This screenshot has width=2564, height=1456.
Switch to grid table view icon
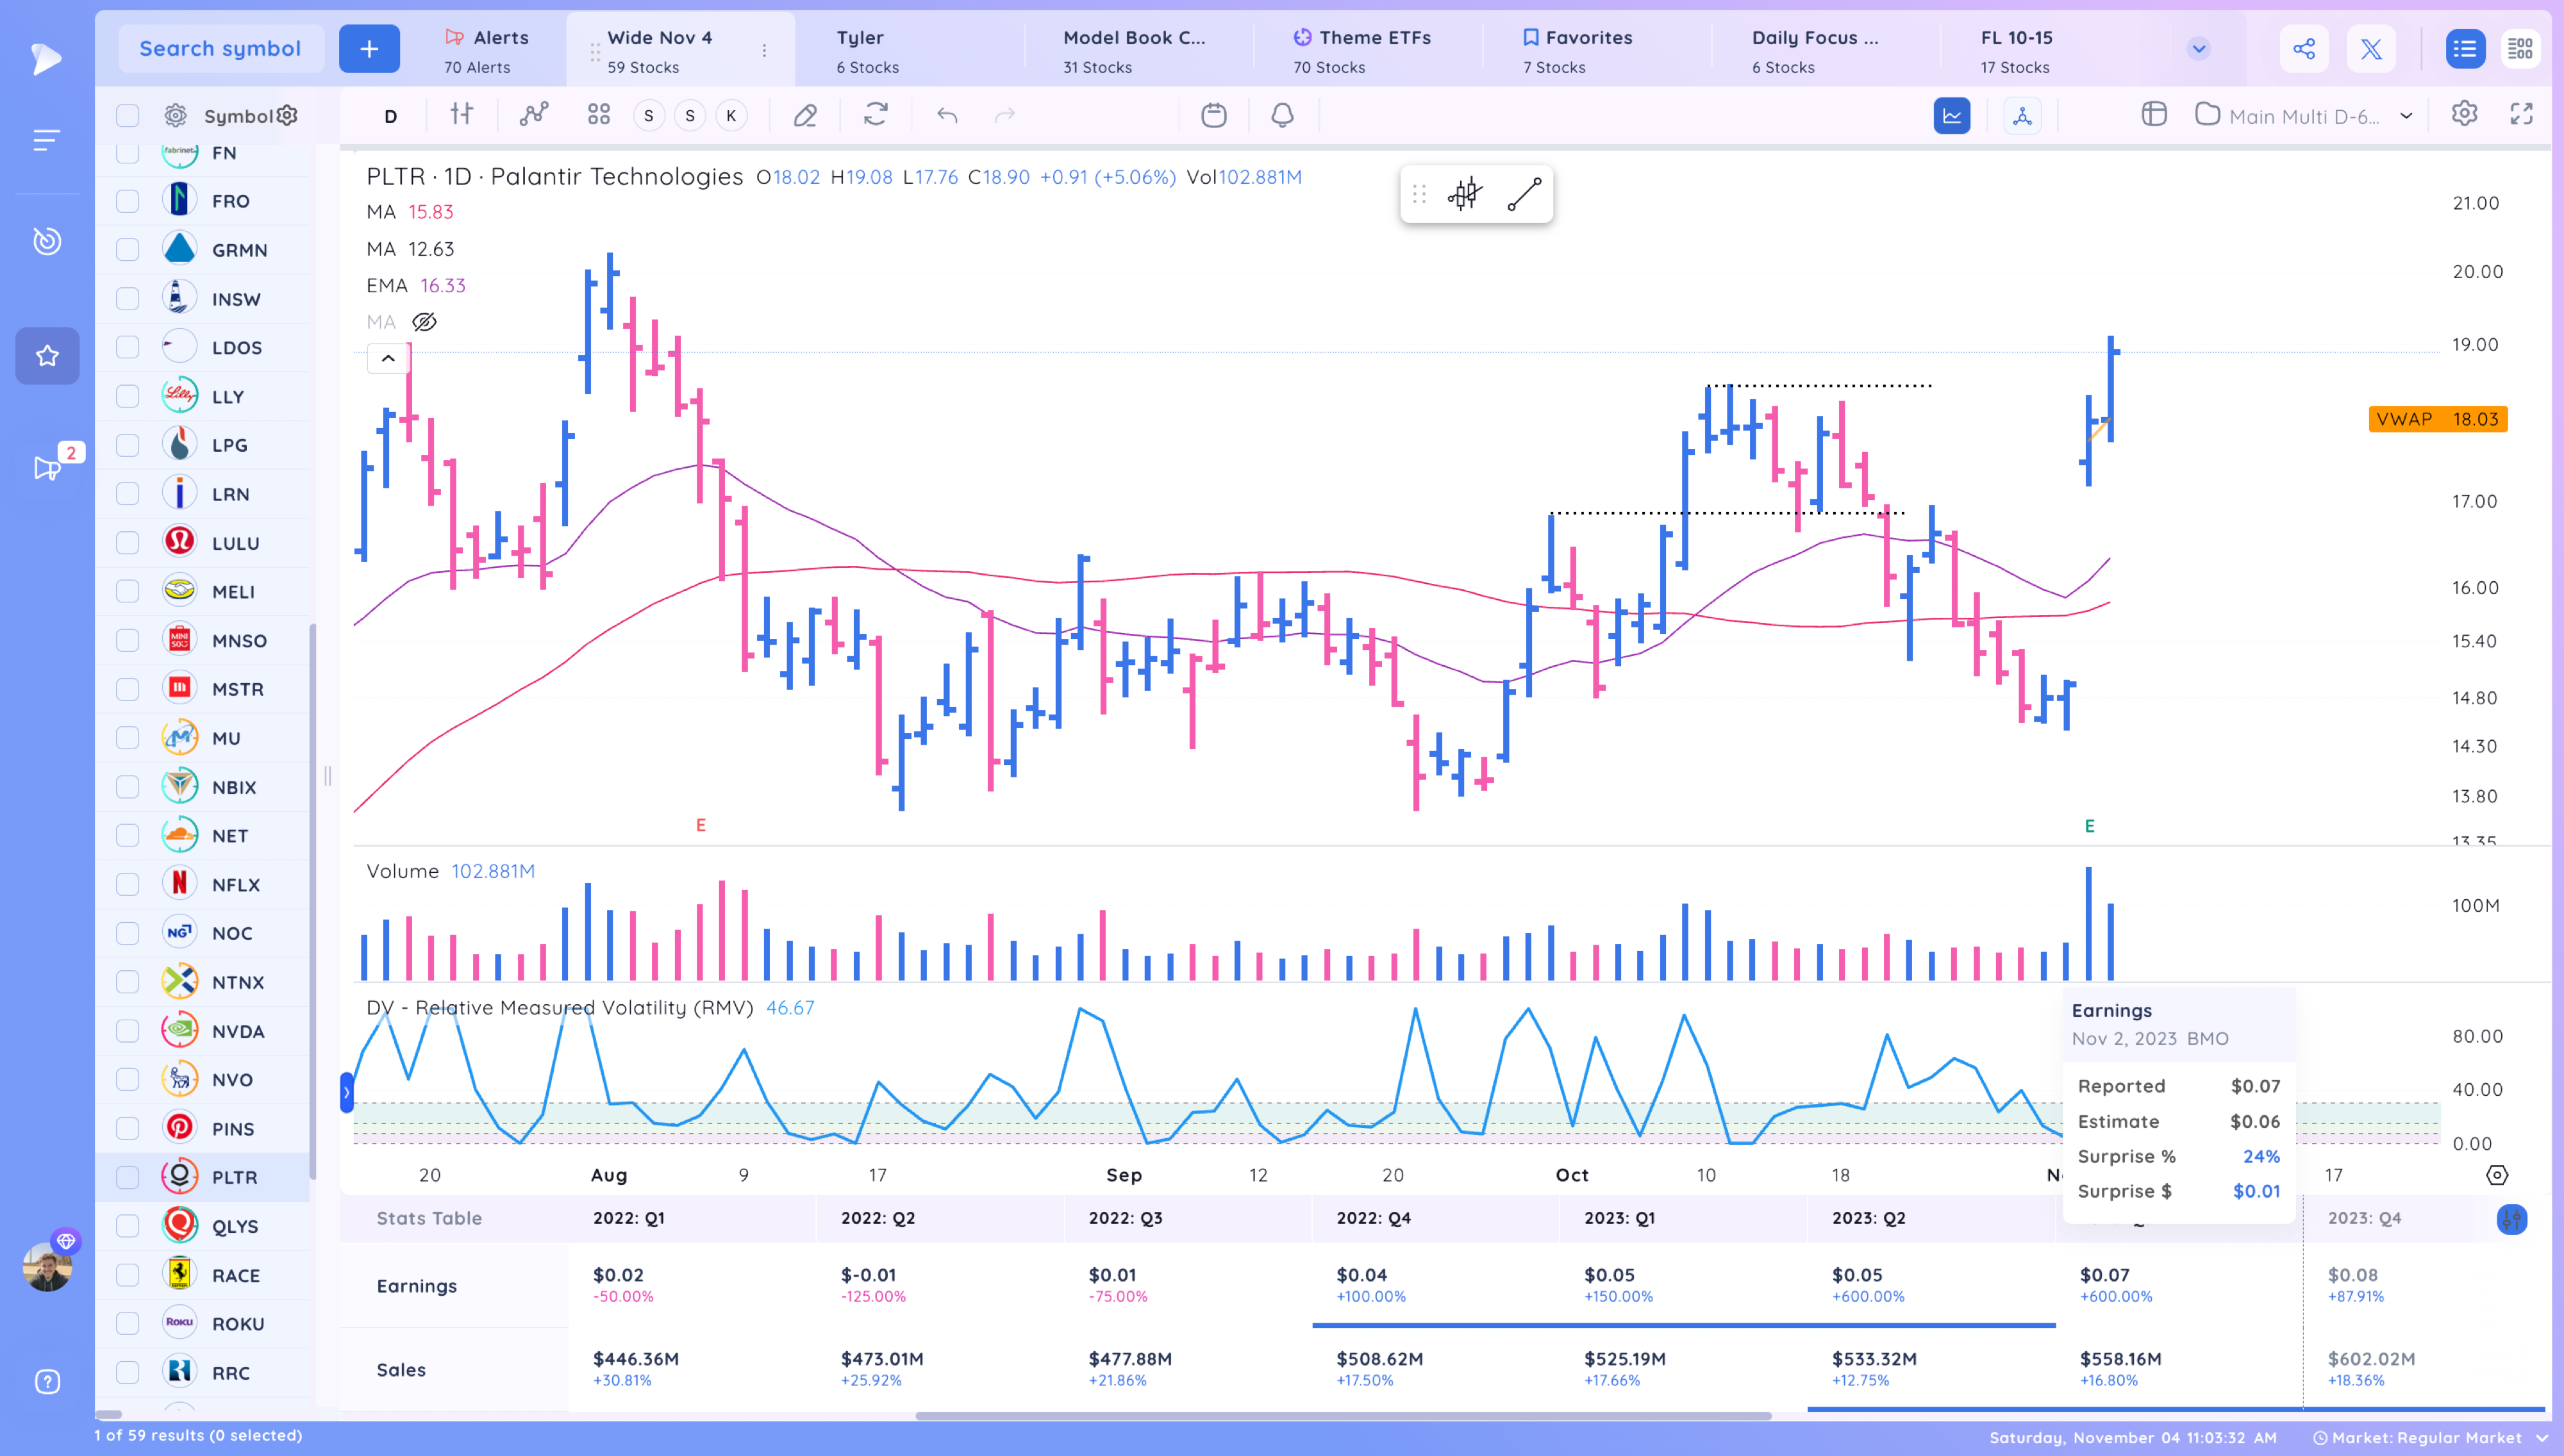point(2520,48)
